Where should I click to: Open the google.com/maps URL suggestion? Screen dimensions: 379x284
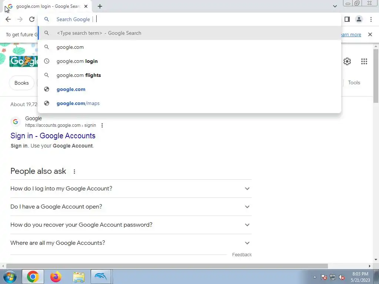(189, 103)
